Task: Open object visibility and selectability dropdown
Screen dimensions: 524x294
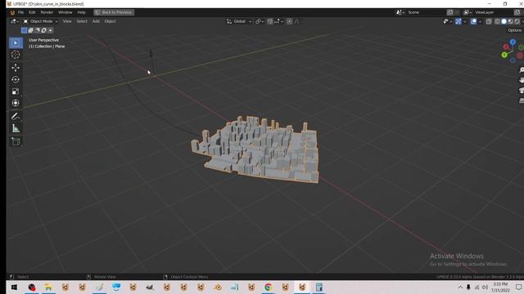Action: [448, 21]
